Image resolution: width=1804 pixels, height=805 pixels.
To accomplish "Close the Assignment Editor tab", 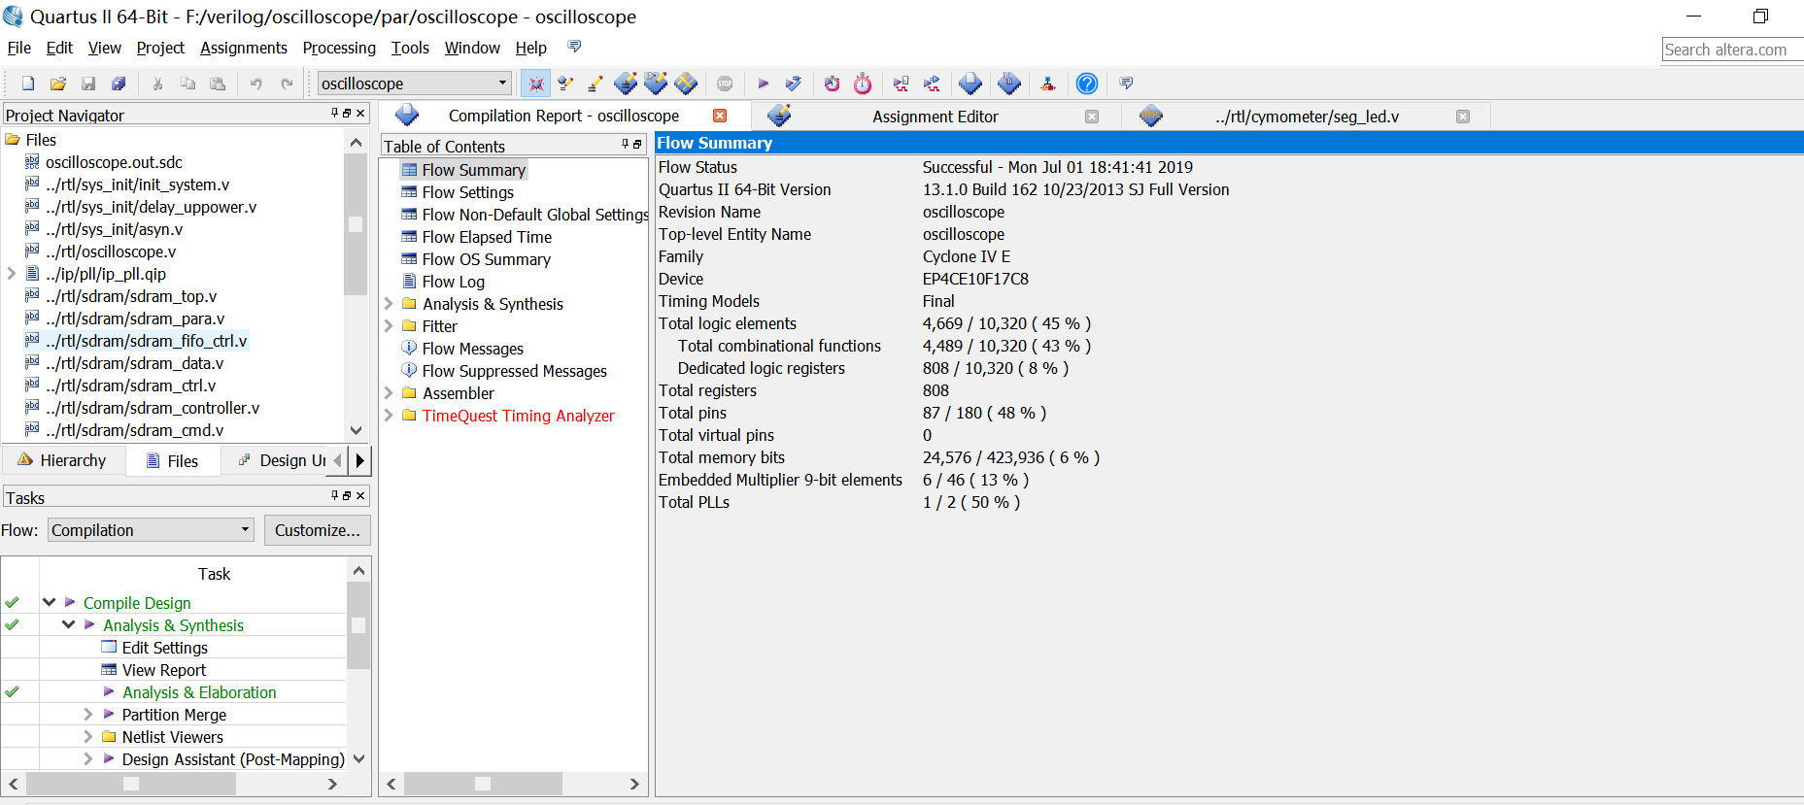I will (x=1092, y=117).
